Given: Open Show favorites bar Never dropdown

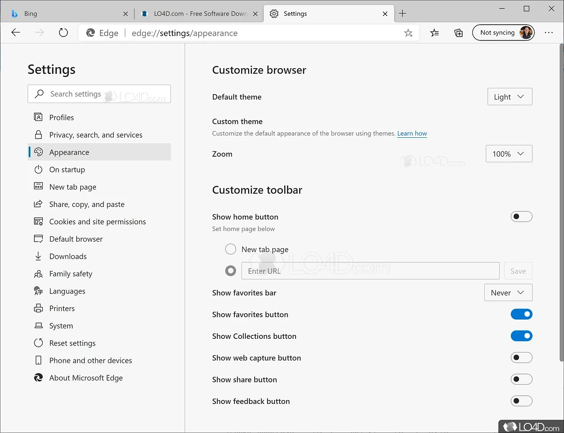Looking at the screenshot, I should [x=508, y=293].
